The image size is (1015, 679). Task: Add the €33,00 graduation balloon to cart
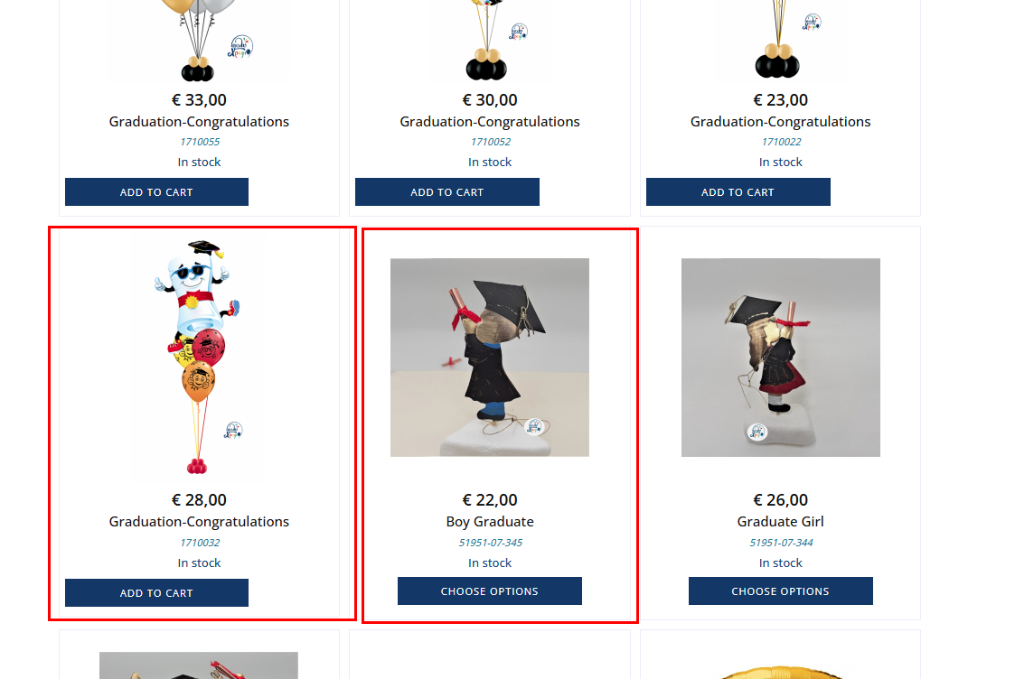tap(156, 192)
